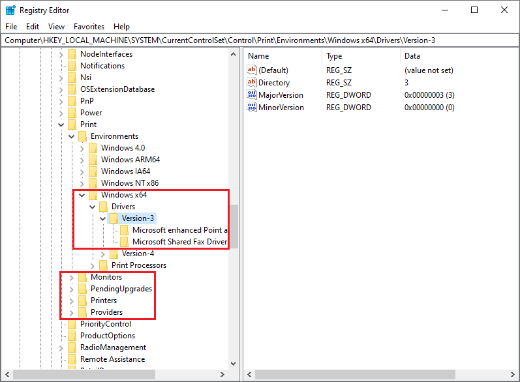The height and width of the screenshot is (382, 520).
Task: Open the Edit menu
Action: (x=33, y=27)
